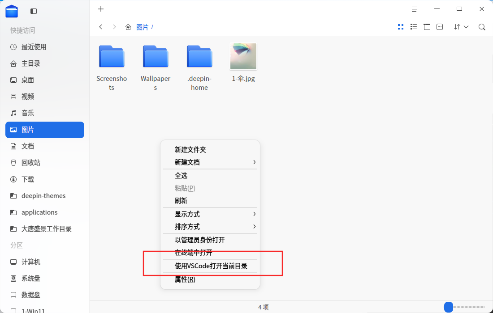This screenshot has height=313, width=493.
Task: Click the file manager app logo
Action: point(12,11)
